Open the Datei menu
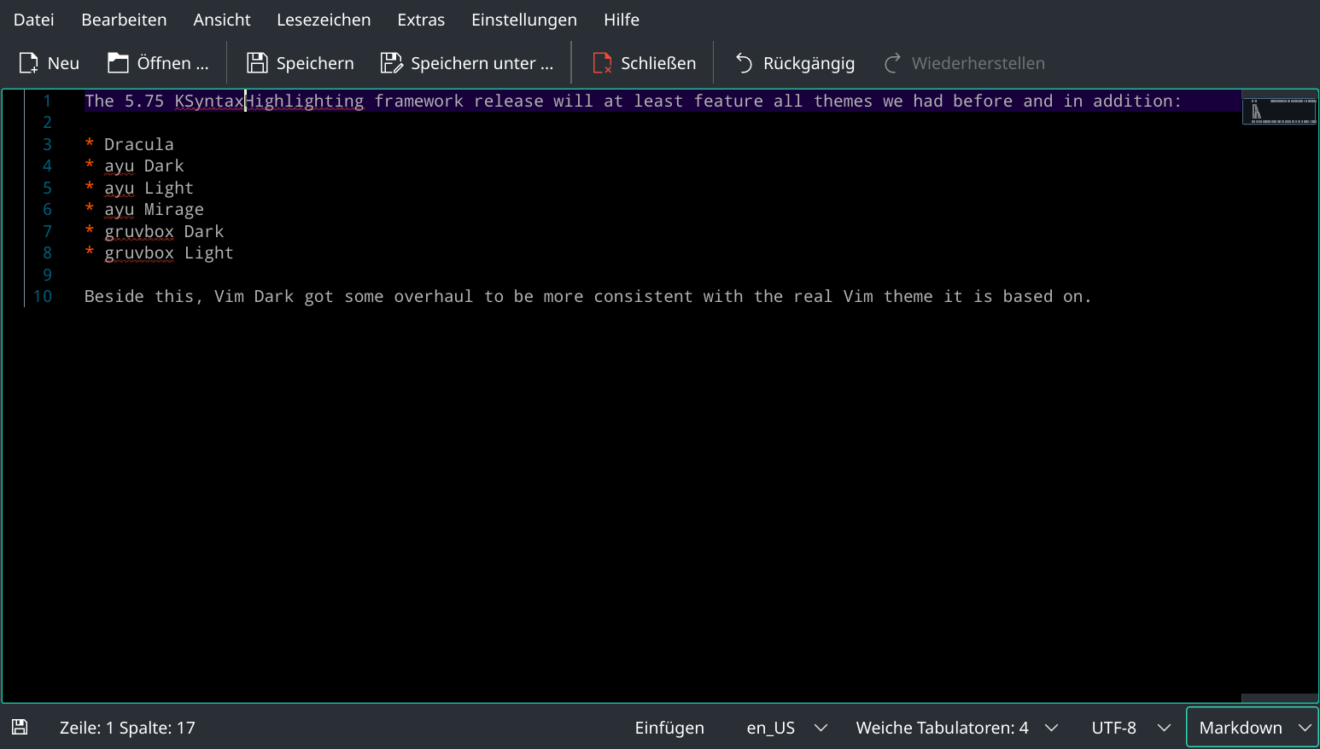This screenshot has height=749, width=1320. (x=34, y=20)
